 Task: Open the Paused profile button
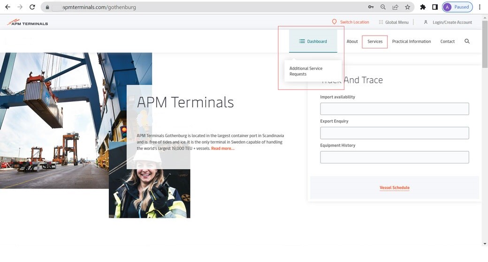pos(457,7)
